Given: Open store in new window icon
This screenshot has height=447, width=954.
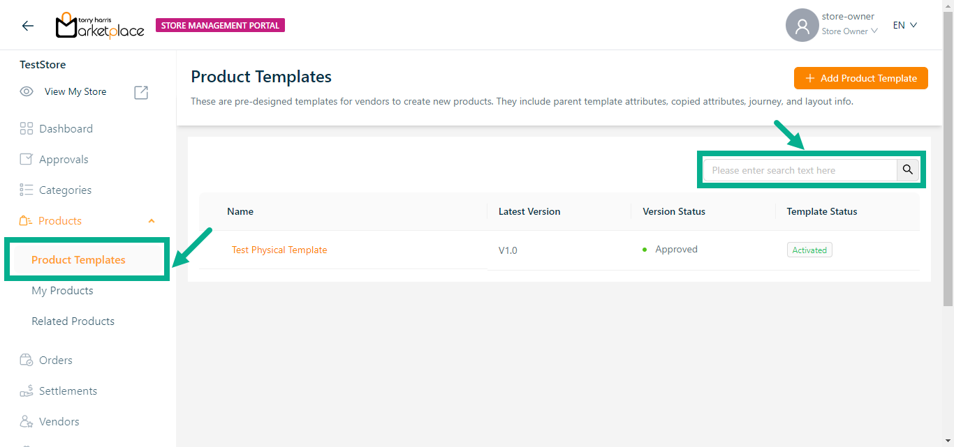Looking at the screenshot, I should pos(141,92).
